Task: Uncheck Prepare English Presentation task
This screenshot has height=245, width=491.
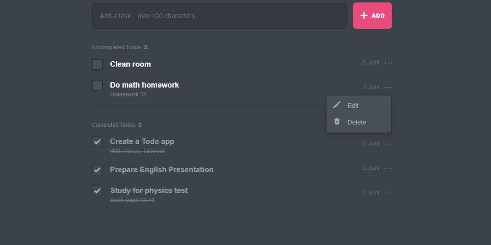Action: [97, 170]
